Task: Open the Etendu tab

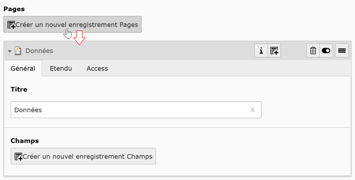Action: click(60, 68)
